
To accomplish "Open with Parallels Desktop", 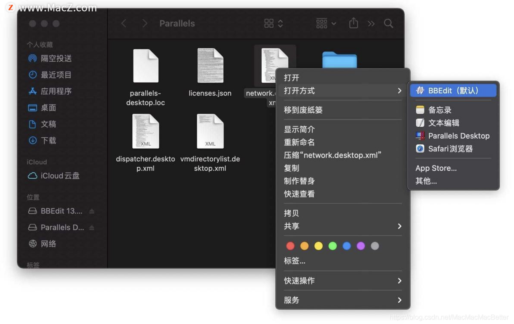I will tap(453, 136).
